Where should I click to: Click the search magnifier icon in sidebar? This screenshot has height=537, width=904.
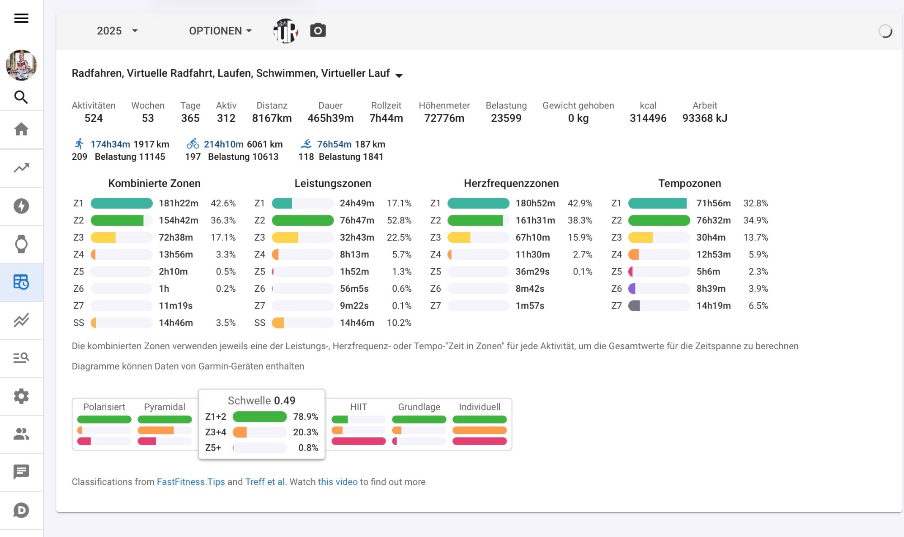[21, 97]
